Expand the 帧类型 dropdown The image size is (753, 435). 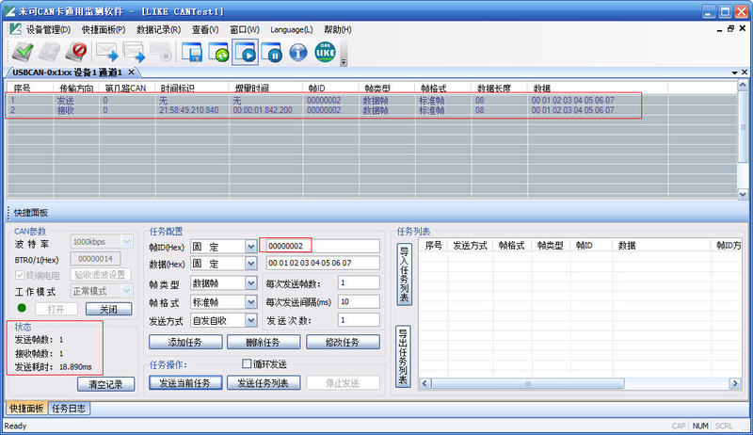(x=250, y=283)
